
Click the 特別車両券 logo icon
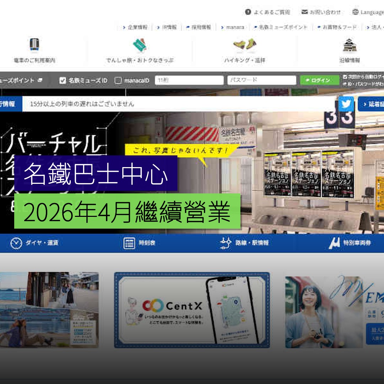coord(334,243)
